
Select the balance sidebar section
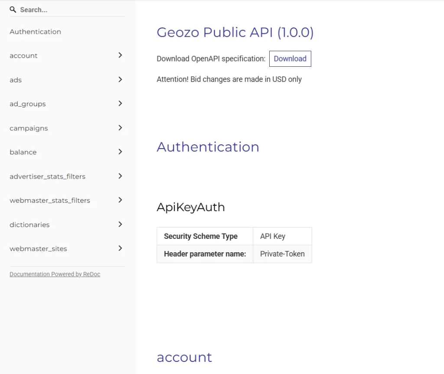click(x=23, y=152)
